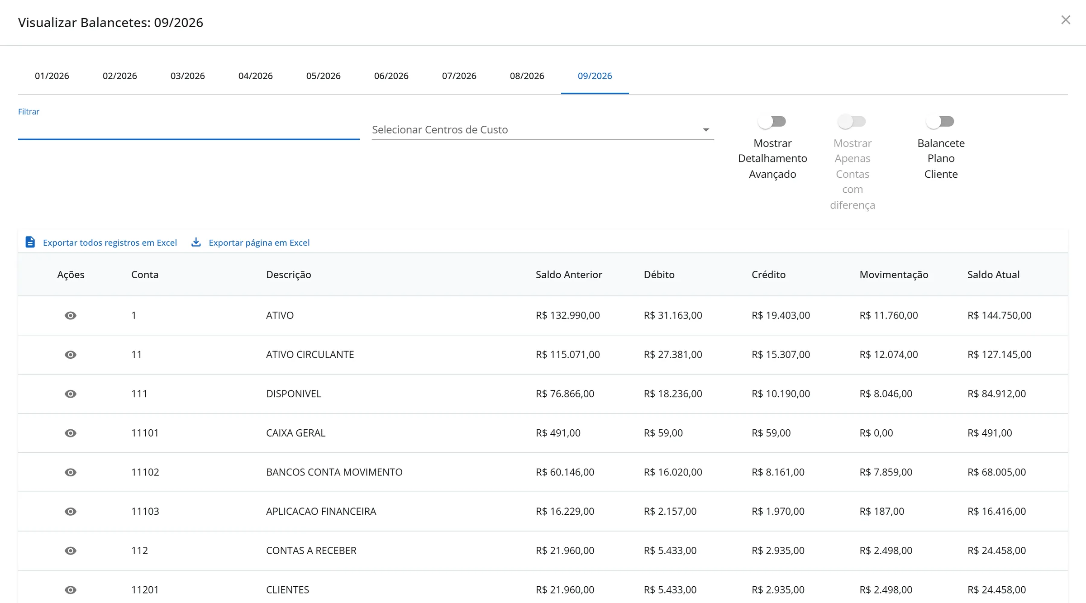
Task: Click the Saldo Anterior column header
Action: 569,275
